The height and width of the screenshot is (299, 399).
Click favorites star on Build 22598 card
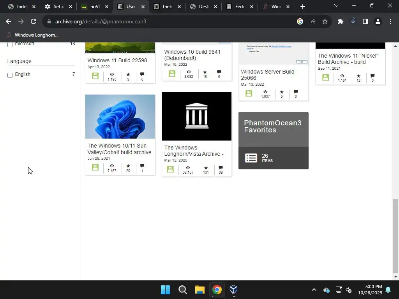128,74
